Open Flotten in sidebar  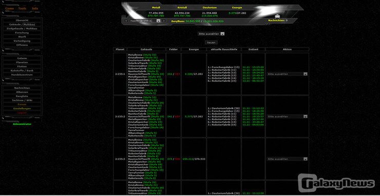pyautogui.click(x=22, y=67)
